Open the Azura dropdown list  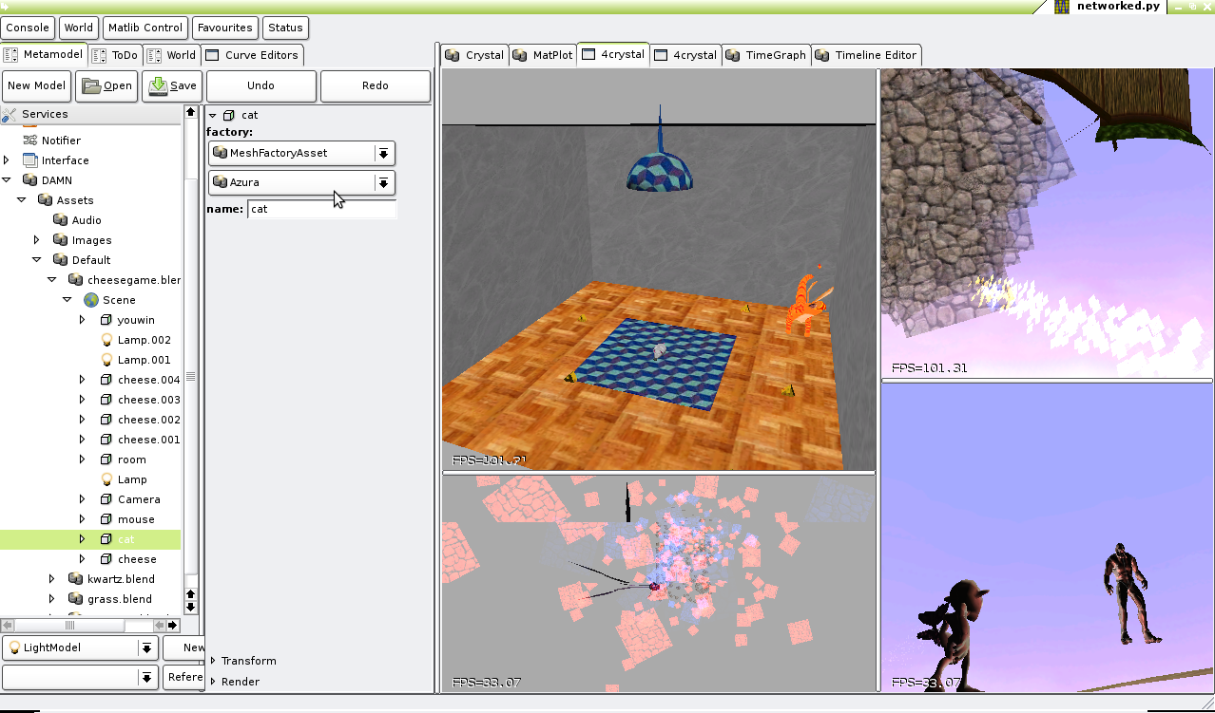[x=383, y=182]
